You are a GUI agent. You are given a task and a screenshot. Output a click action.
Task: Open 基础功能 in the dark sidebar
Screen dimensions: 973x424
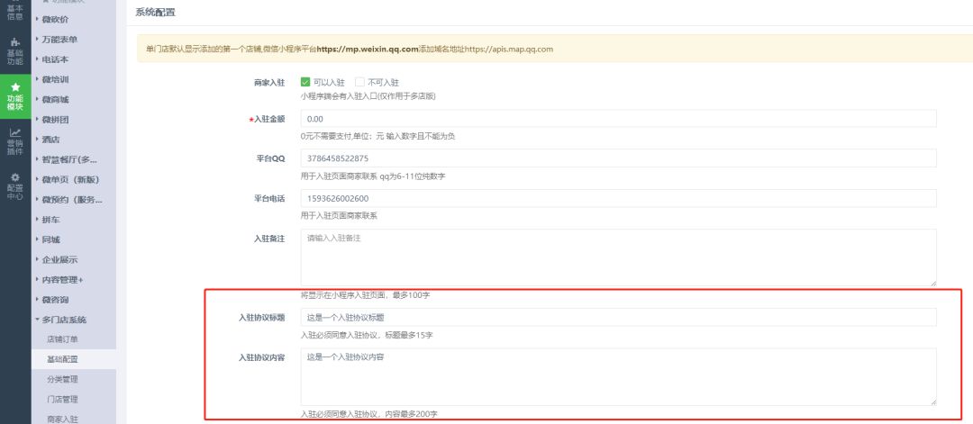[x=15, y=51]
